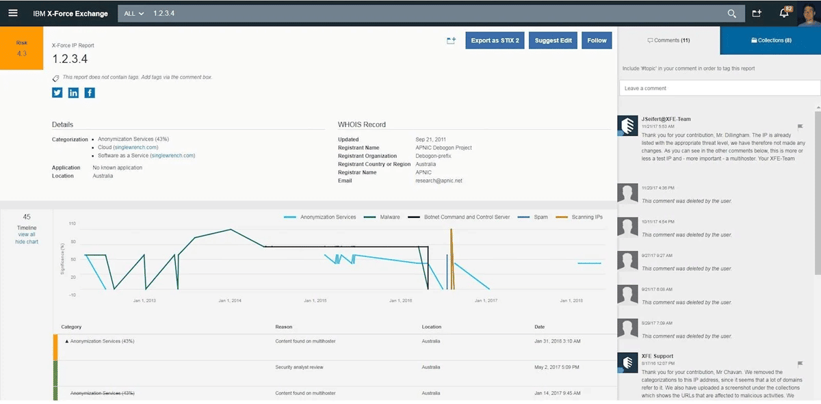Click the No known application value
The image size is (821, 404).
pos(118,167)
